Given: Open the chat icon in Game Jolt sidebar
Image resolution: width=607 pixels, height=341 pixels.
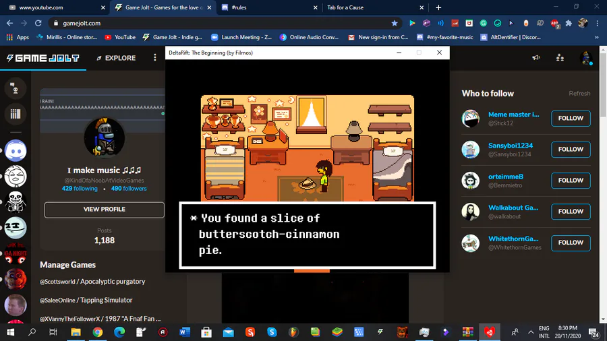Looking at the screenshot, I should (15, 88).
